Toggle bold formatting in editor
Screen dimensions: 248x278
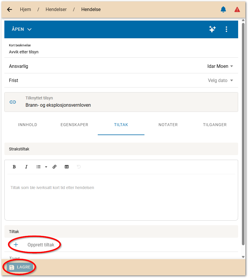(x=14, y=167)
